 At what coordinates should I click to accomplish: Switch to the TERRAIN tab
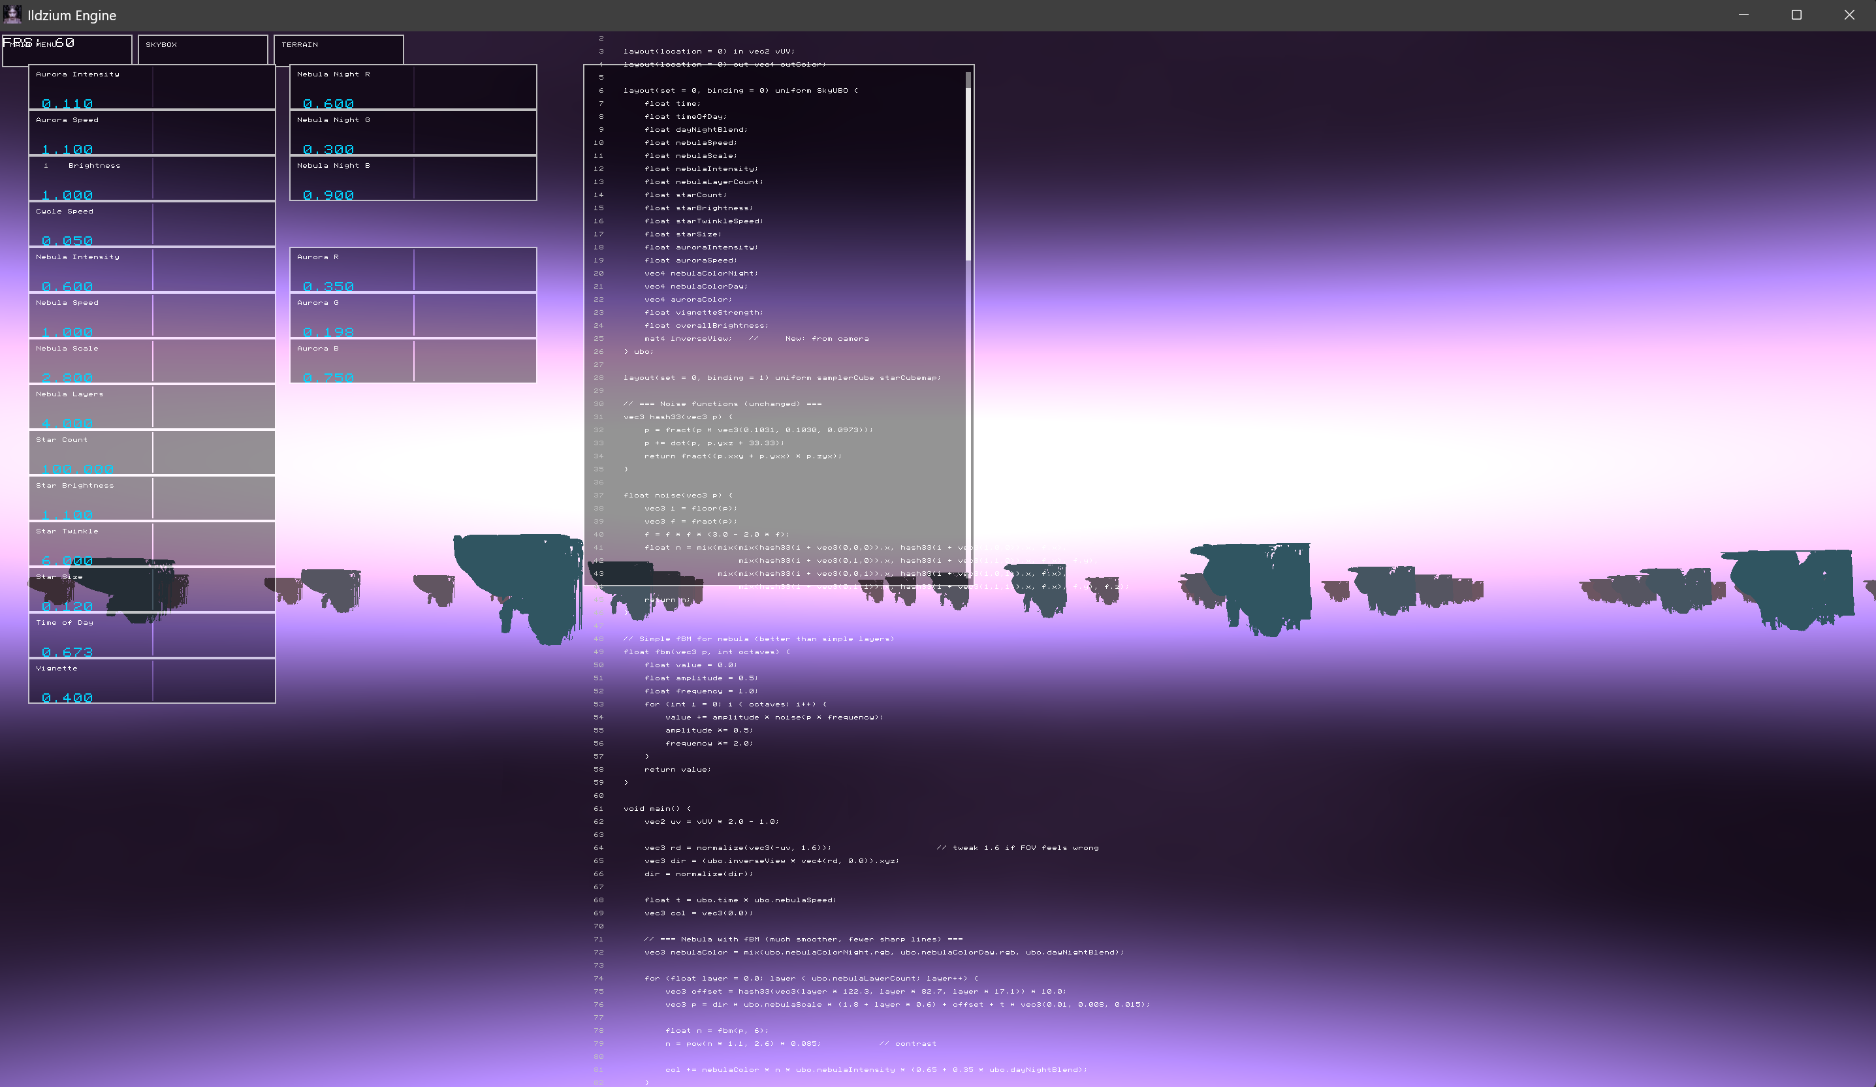(339, 49)
